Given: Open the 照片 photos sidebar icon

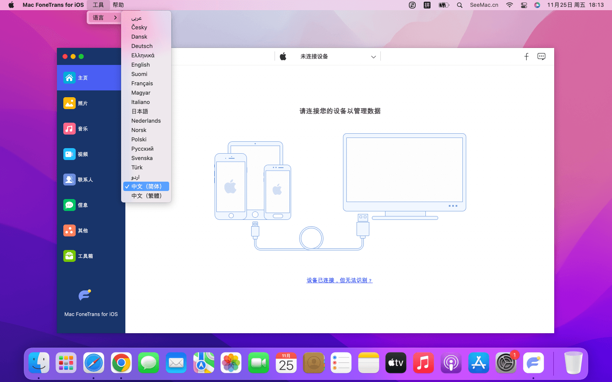Looking at the screenshot, I should 69,103.
